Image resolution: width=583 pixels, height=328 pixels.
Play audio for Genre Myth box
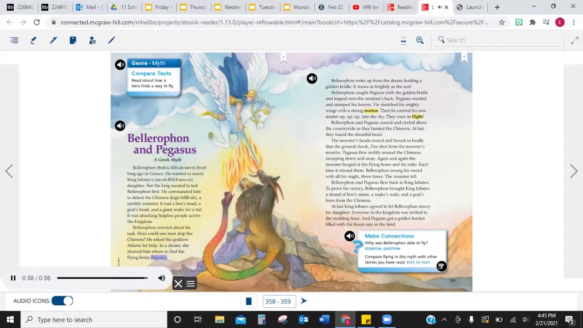tap(120, 65)
